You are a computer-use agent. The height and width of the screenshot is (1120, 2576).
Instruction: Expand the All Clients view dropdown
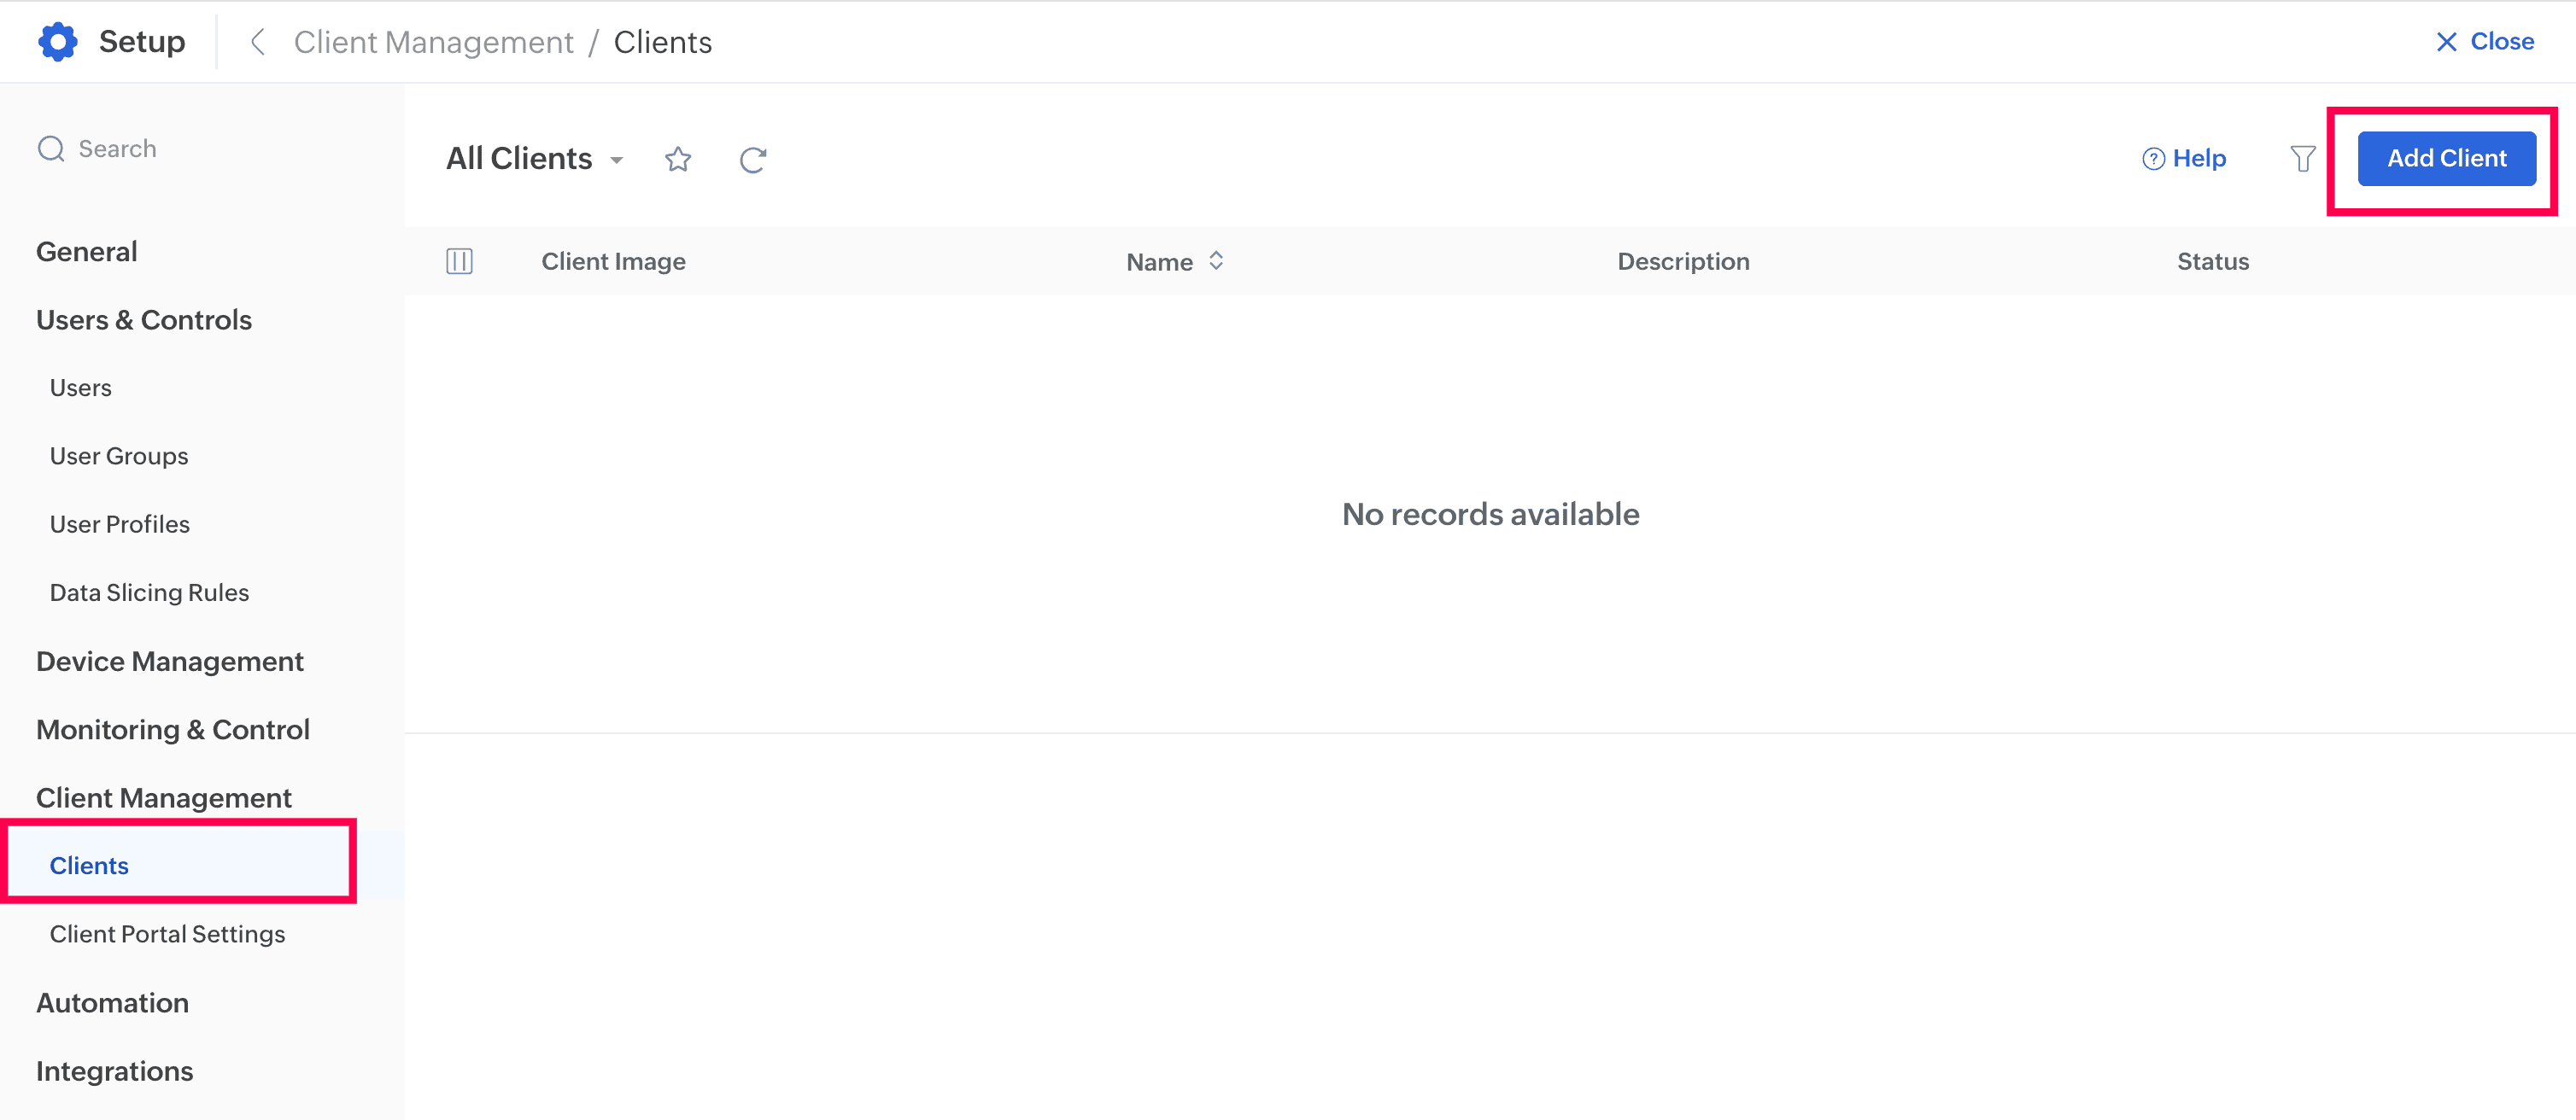click(617, 160)
